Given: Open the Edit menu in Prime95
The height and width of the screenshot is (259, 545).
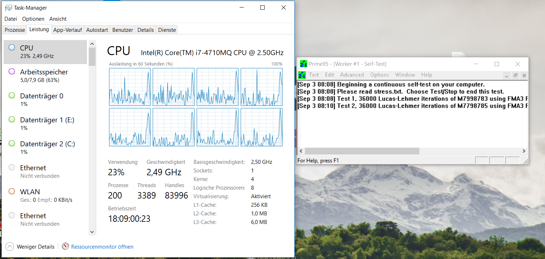Looking at the screenshot, I should (329, 75).
